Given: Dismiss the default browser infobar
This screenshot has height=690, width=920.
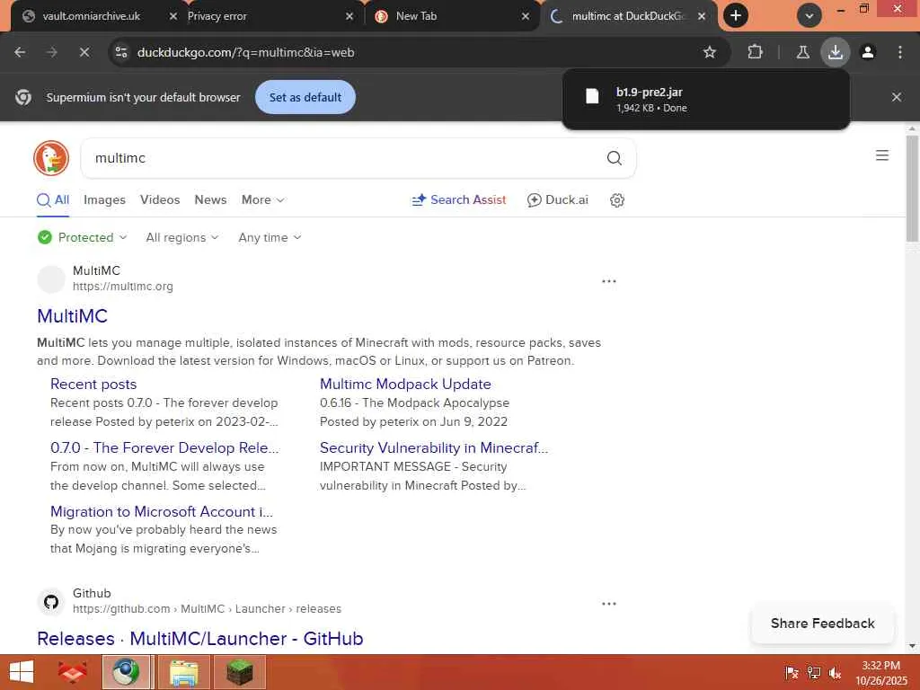Looking at the screenshot, I should coord(896,97).
